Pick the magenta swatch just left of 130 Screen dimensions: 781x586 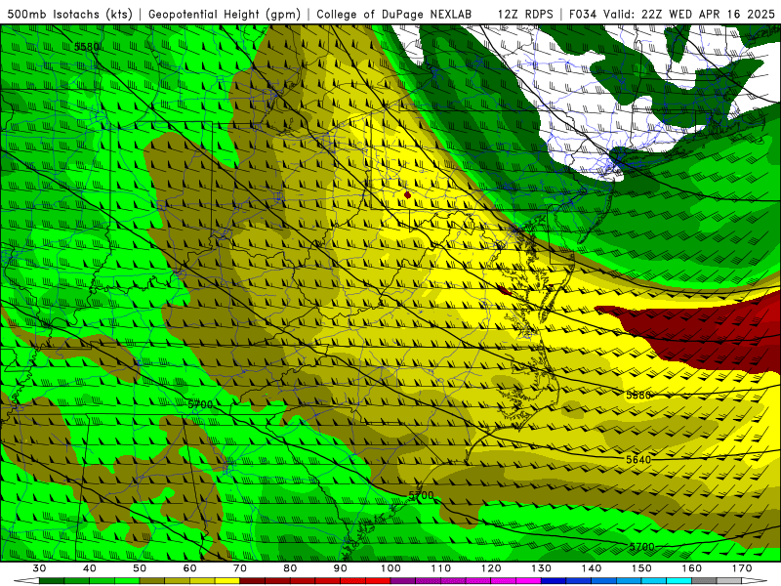[x=529, y=581]
